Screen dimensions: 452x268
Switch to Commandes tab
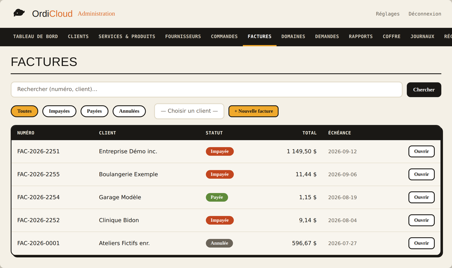pos(224,37)
